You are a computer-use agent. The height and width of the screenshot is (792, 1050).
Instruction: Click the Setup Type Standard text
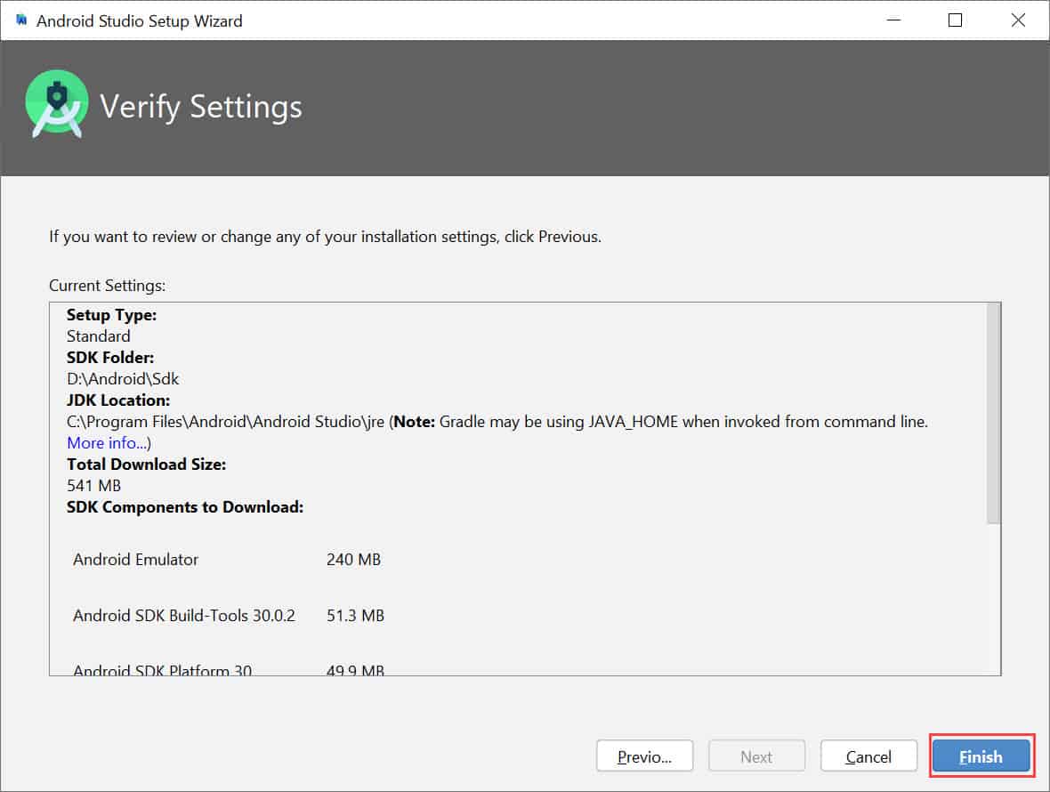(x=98, y=335)
